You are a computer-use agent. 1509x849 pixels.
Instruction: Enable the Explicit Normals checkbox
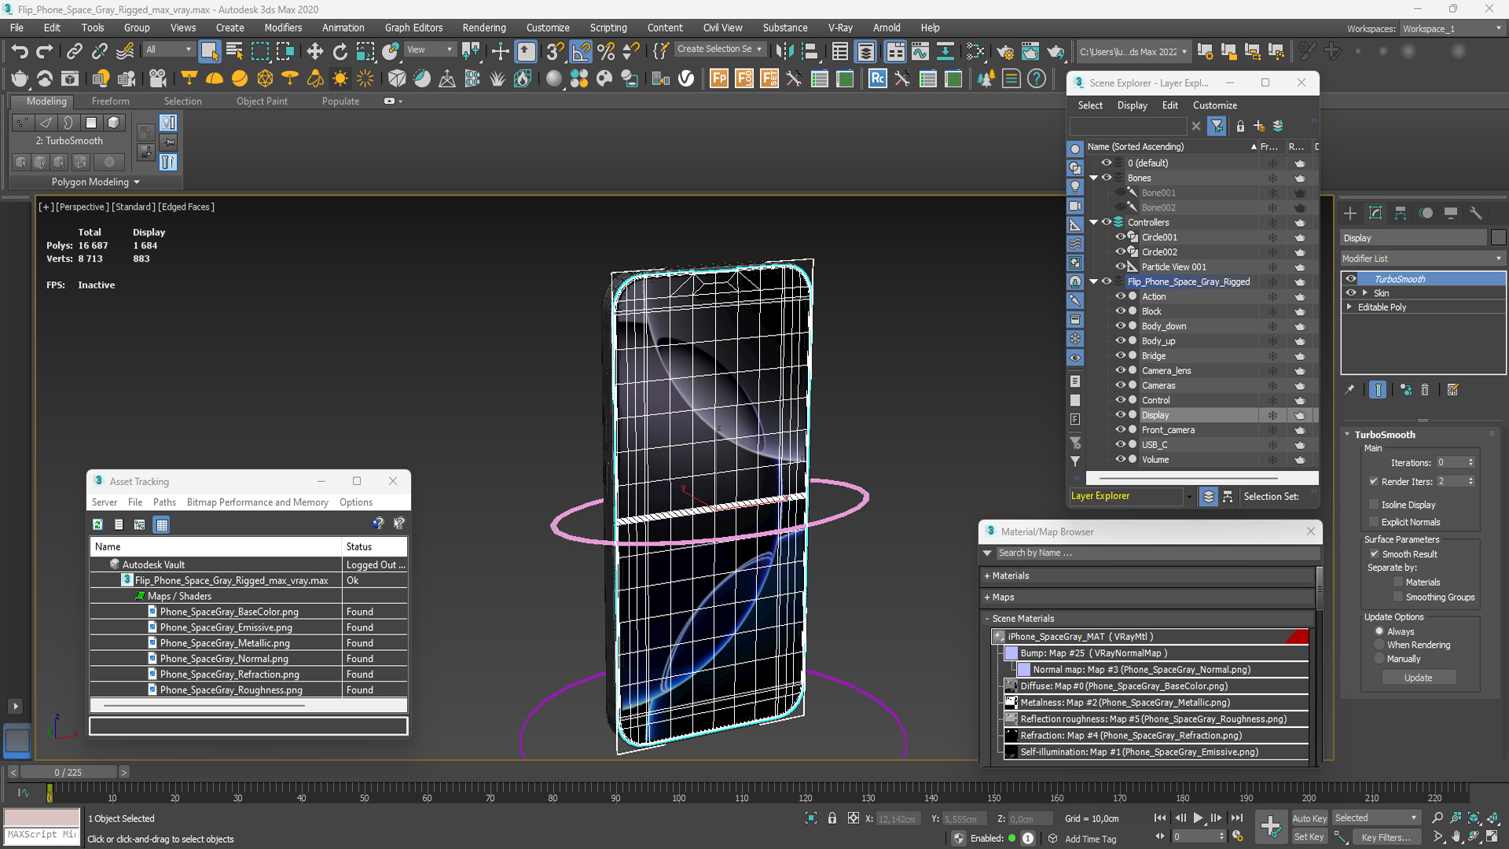[1374, 522]
